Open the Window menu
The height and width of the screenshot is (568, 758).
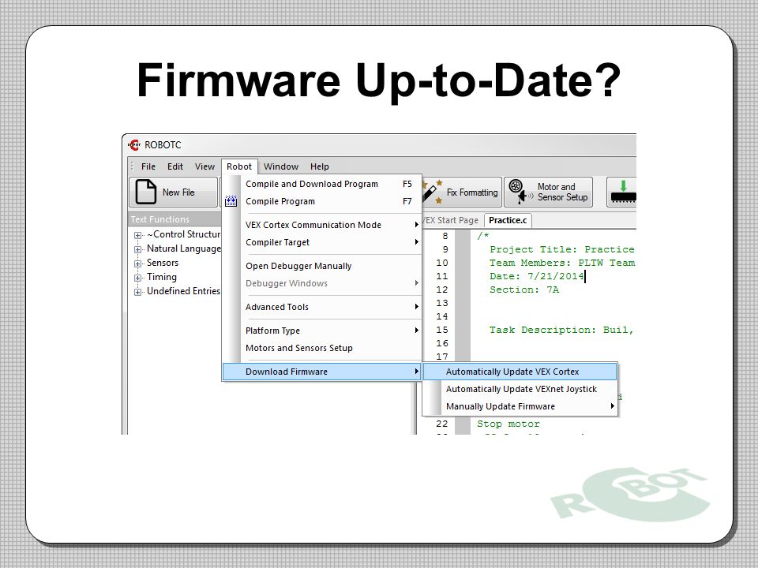click(281, 166)
